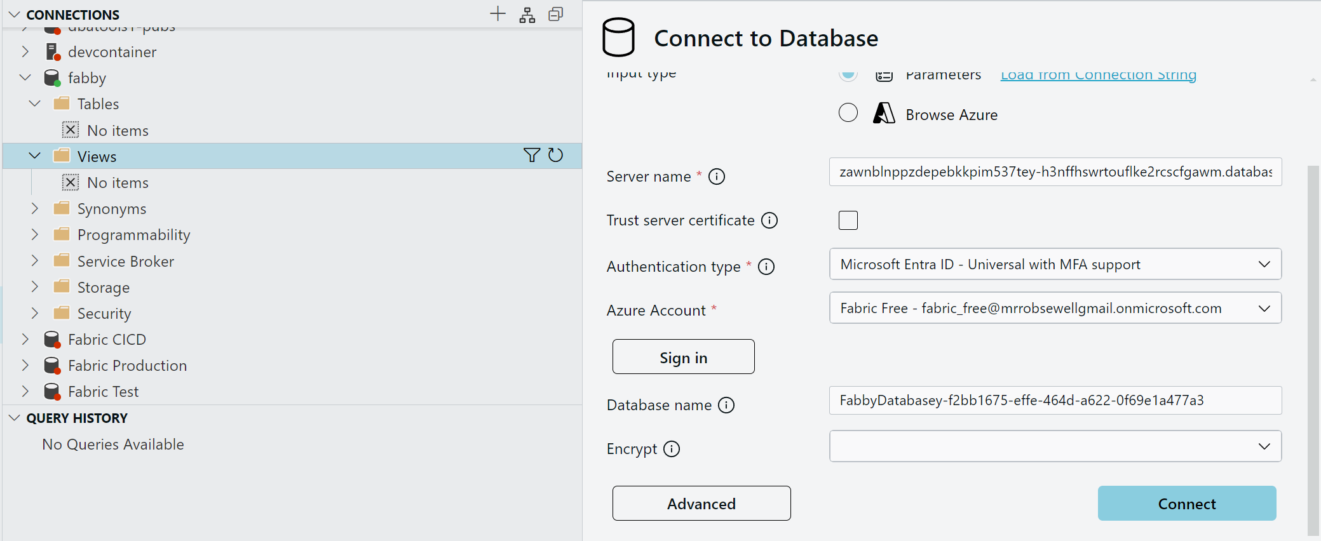1321x541 pixels.
Task: Click the dialog vertical scrollbar
Action: coord(1313,349)
